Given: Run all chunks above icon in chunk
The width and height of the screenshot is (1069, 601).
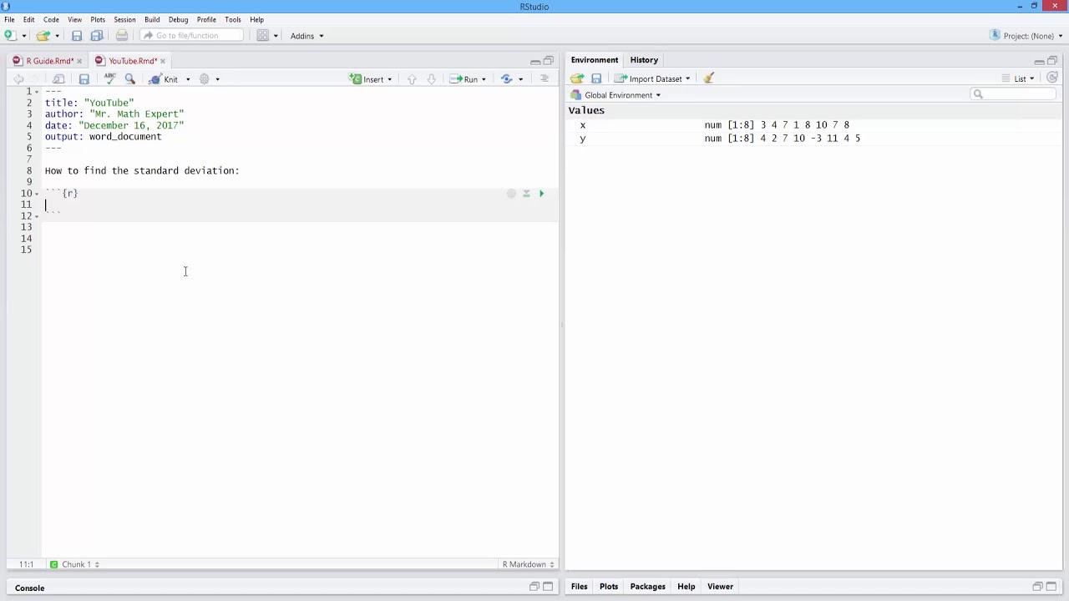Looking at the screenshot, I should point(526,194).
